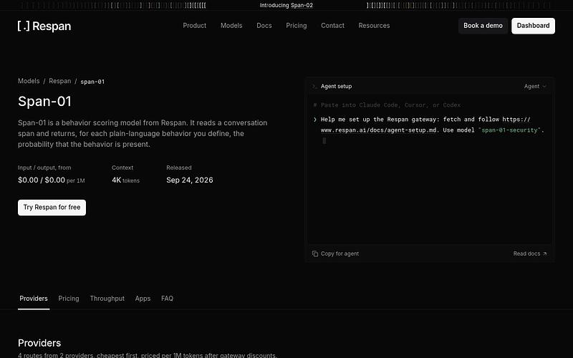Screen dimensions: 573x358
Task: Open the Dashboard button
Action: (533, 26)
